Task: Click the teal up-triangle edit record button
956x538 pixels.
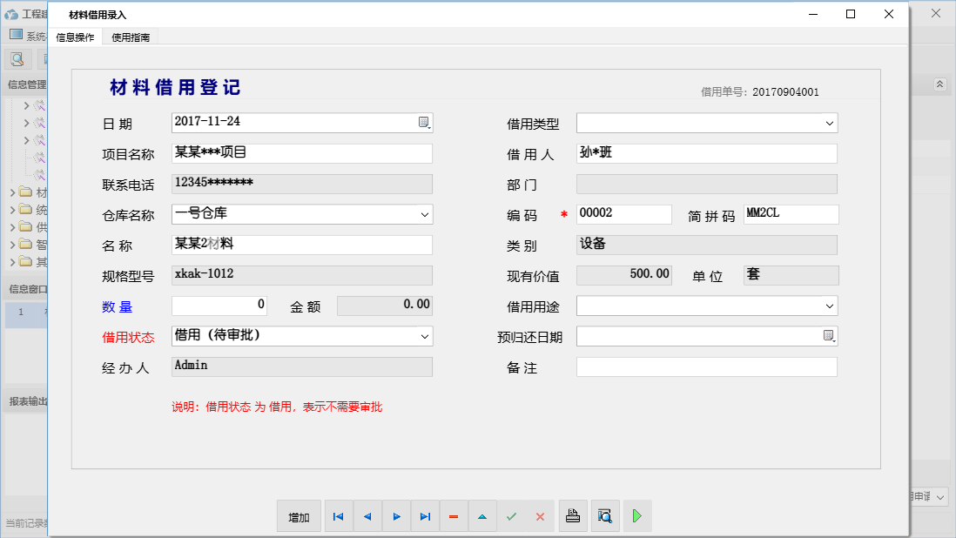Action: tap(482, 516)
